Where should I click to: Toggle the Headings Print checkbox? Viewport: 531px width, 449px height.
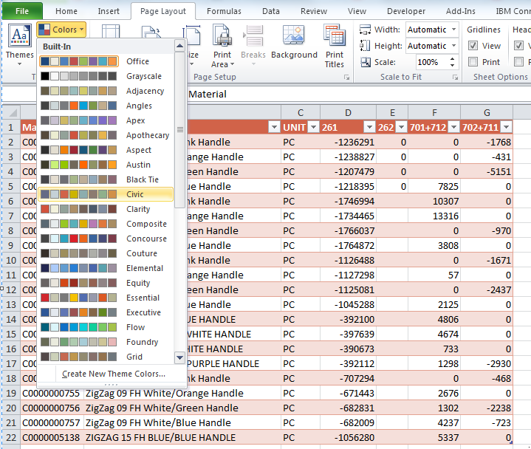518,62
